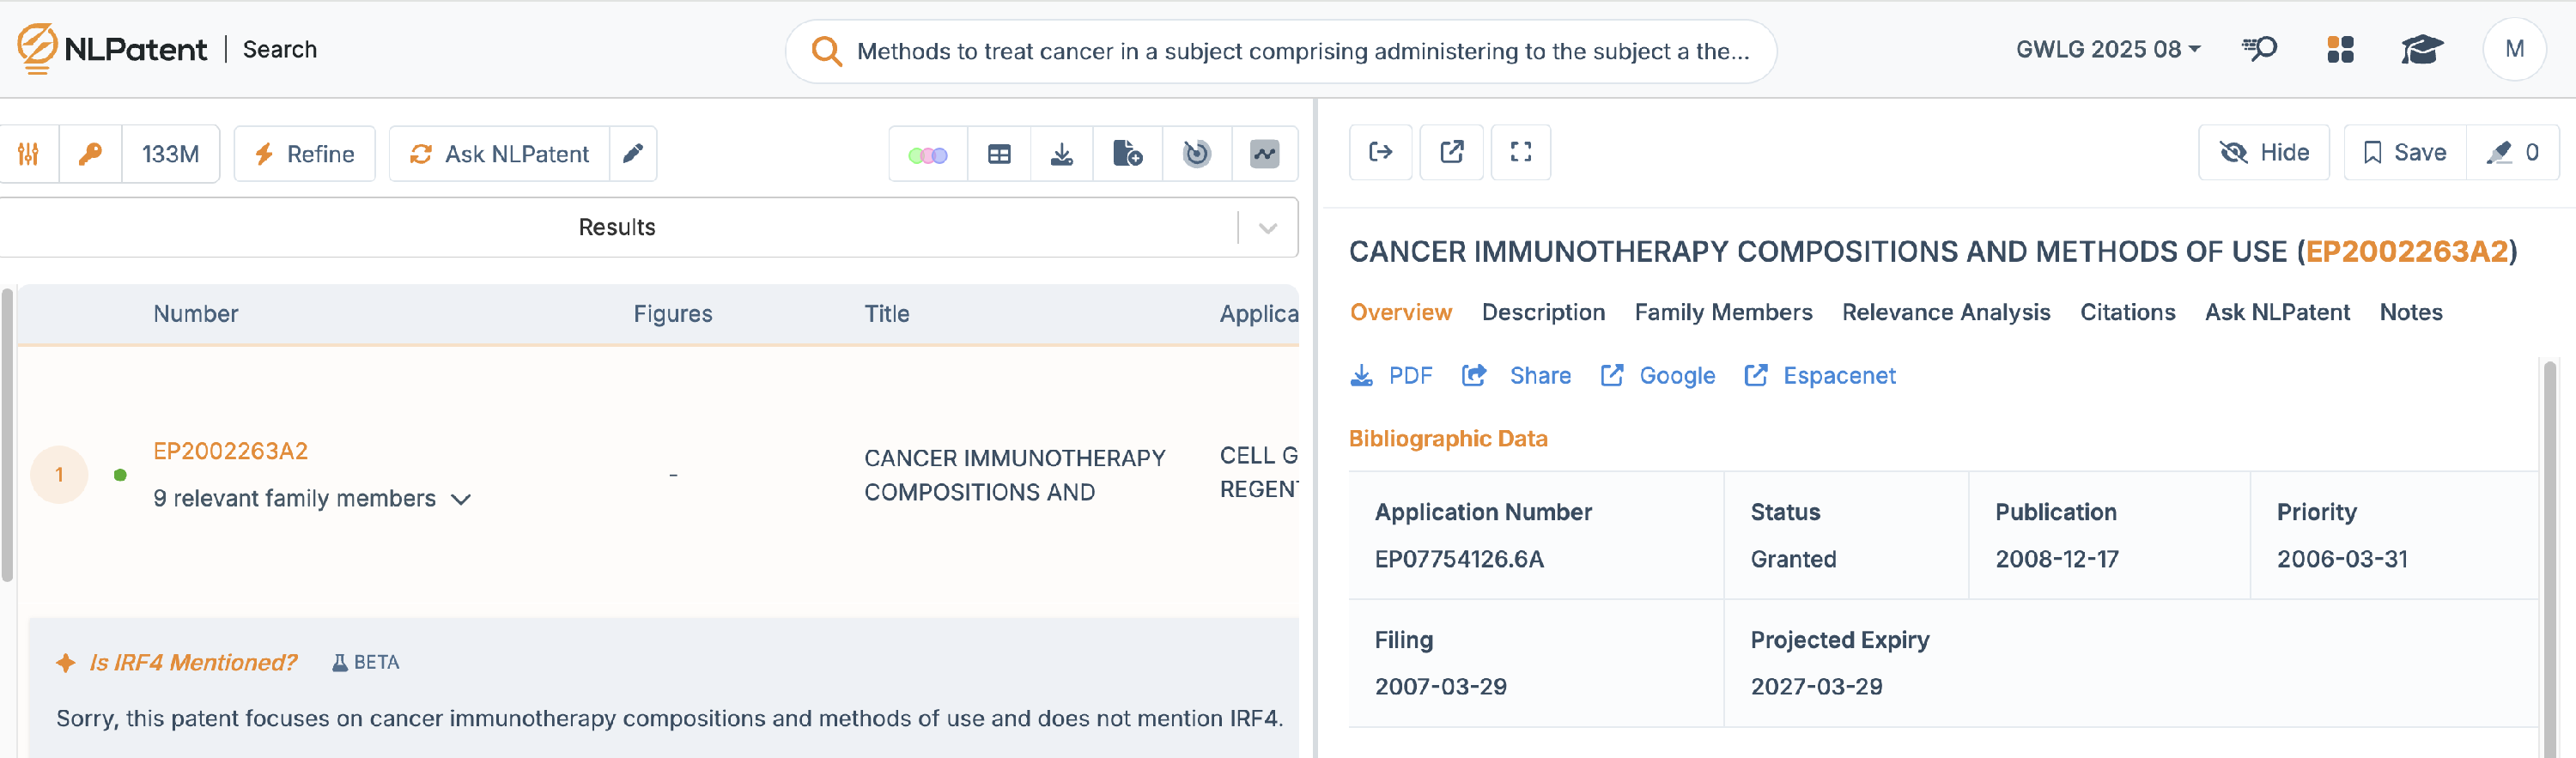The height and width of the screenshot is (758, 2576).
Task: Edit the search query text field
Action: (x=1303, y=51)
